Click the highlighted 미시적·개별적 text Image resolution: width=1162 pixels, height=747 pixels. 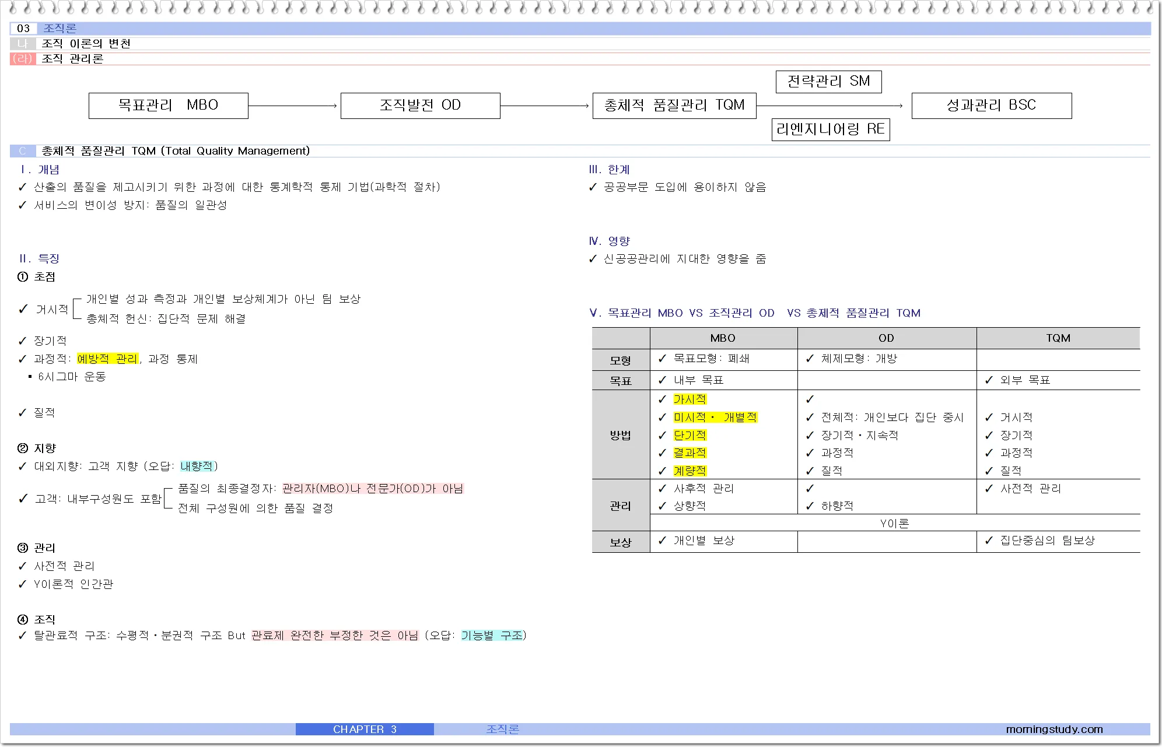tap(715, 418)
